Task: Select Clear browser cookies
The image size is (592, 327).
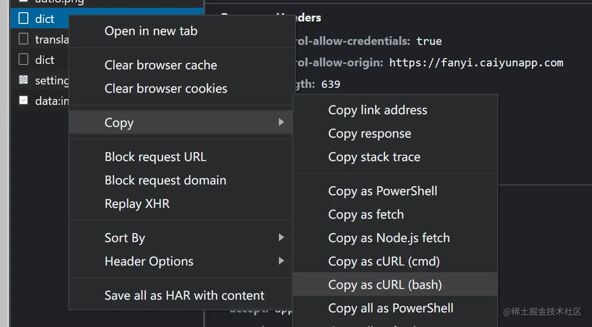Action: [166, 88]
